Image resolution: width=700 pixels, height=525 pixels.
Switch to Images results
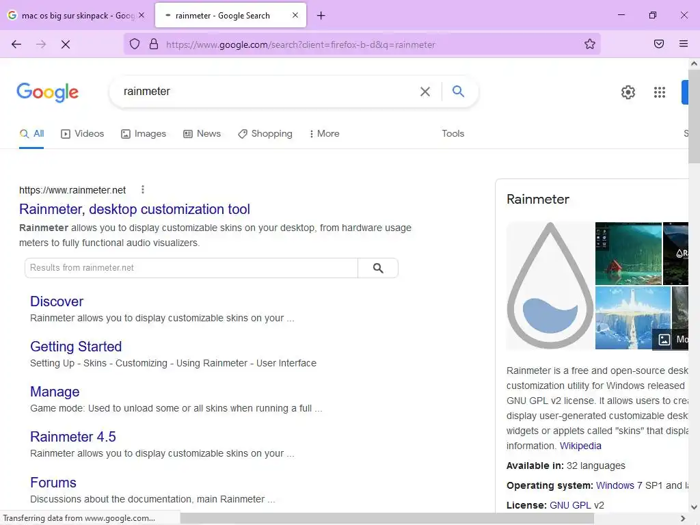[x=144, y=133]
